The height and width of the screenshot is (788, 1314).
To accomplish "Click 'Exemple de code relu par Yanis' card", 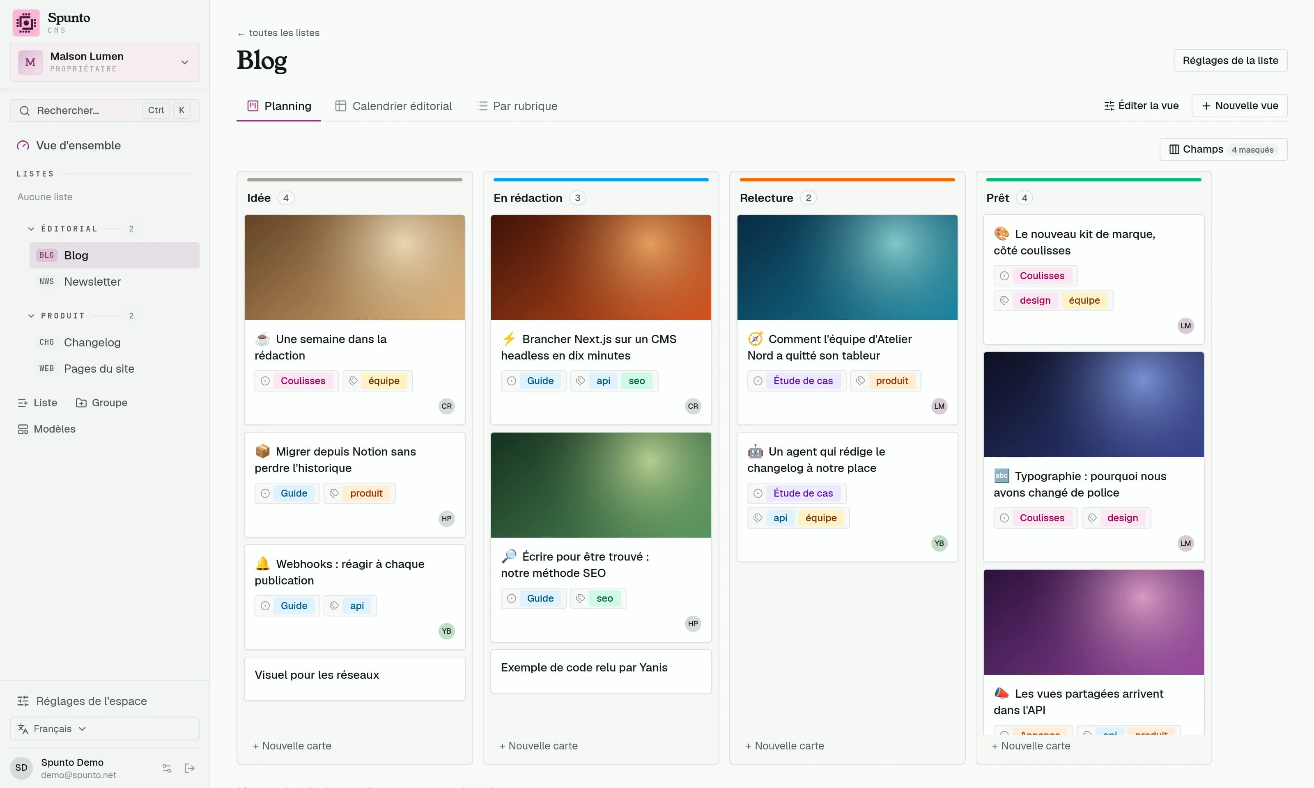I will [x=601, y=672].
